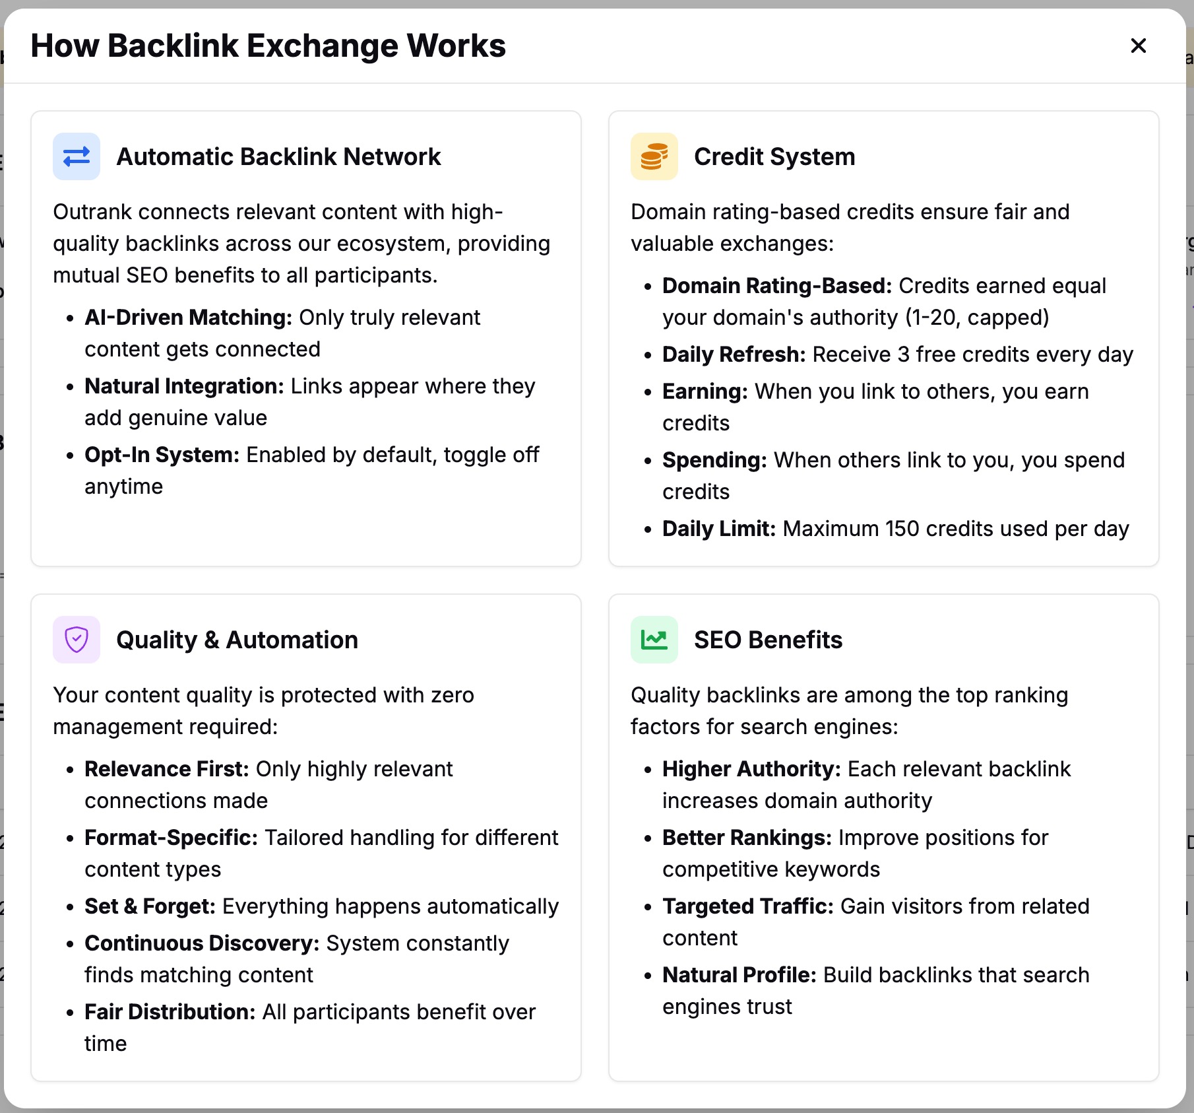Screen dimensions: 1194x1113
Task: Click the Daily Refresh bullet label
Action: [x=734, y=354]
